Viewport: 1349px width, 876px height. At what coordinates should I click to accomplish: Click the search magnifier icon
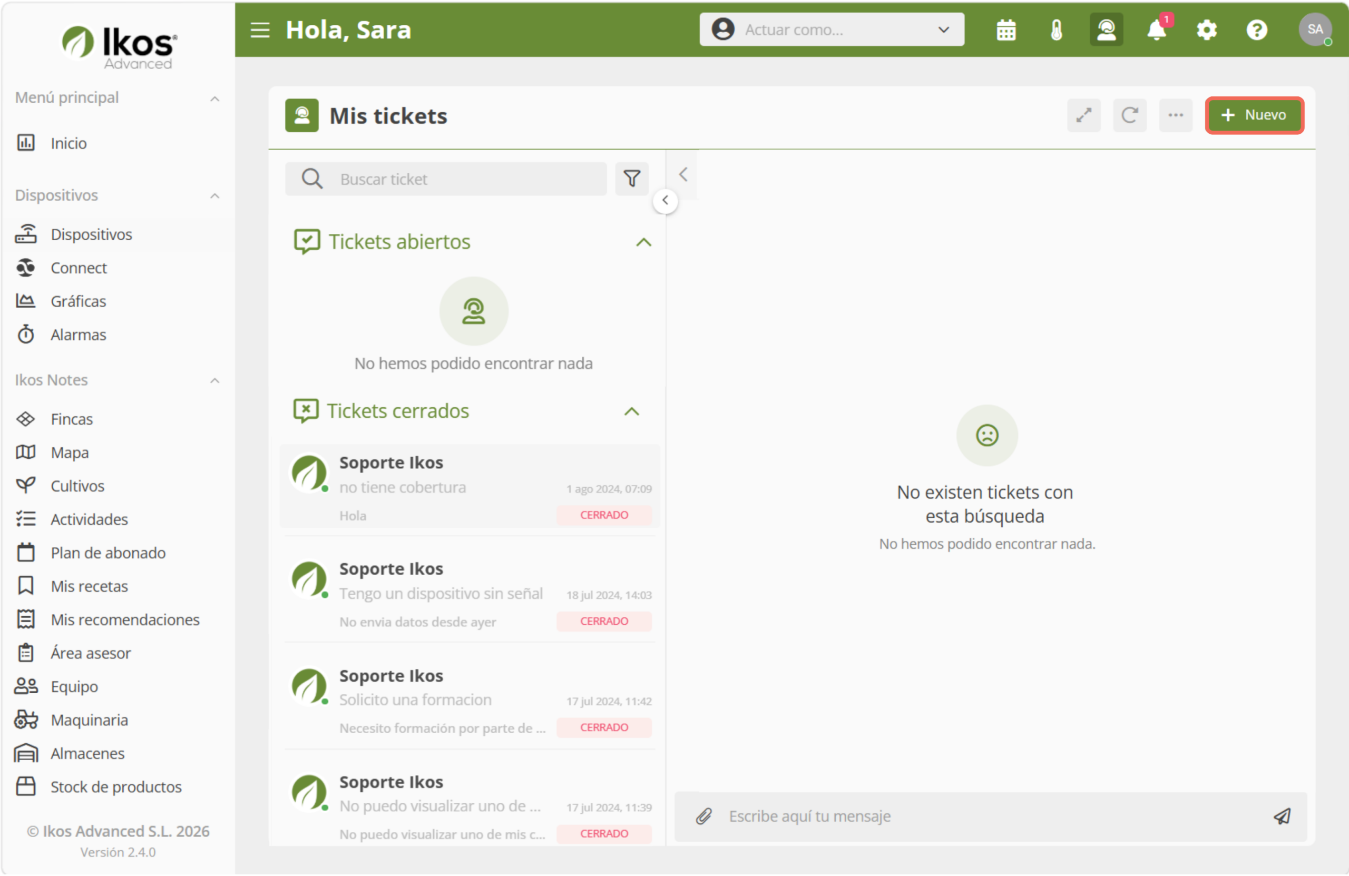click(312, 179)
